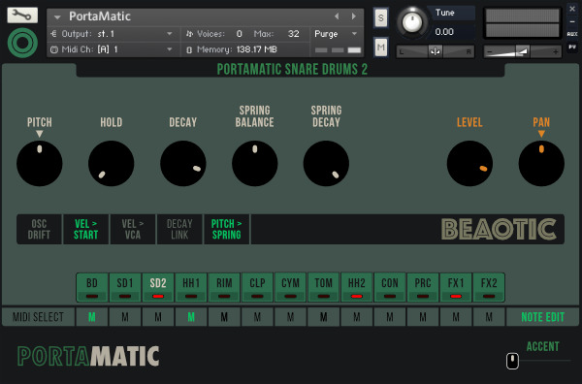Viewport: 582px width, 384px height.
Task: Select the CON drum tab
Action: point(390,287)
